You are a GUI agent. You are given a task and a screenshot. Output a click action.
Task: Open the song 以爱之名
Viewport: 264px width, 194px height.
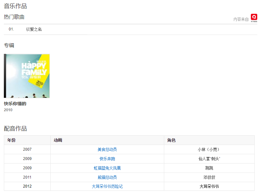34,30
